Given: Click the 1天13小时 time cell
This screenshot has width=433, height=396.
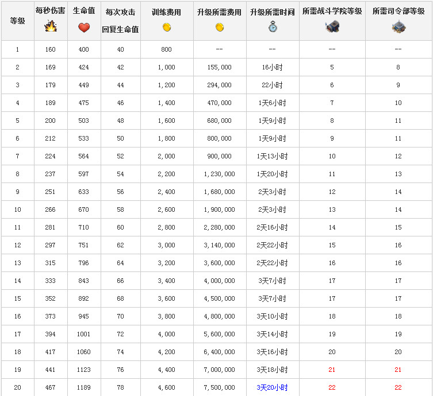Looking at the screenshot, I should pyautogui.click(x=273, y=156).
